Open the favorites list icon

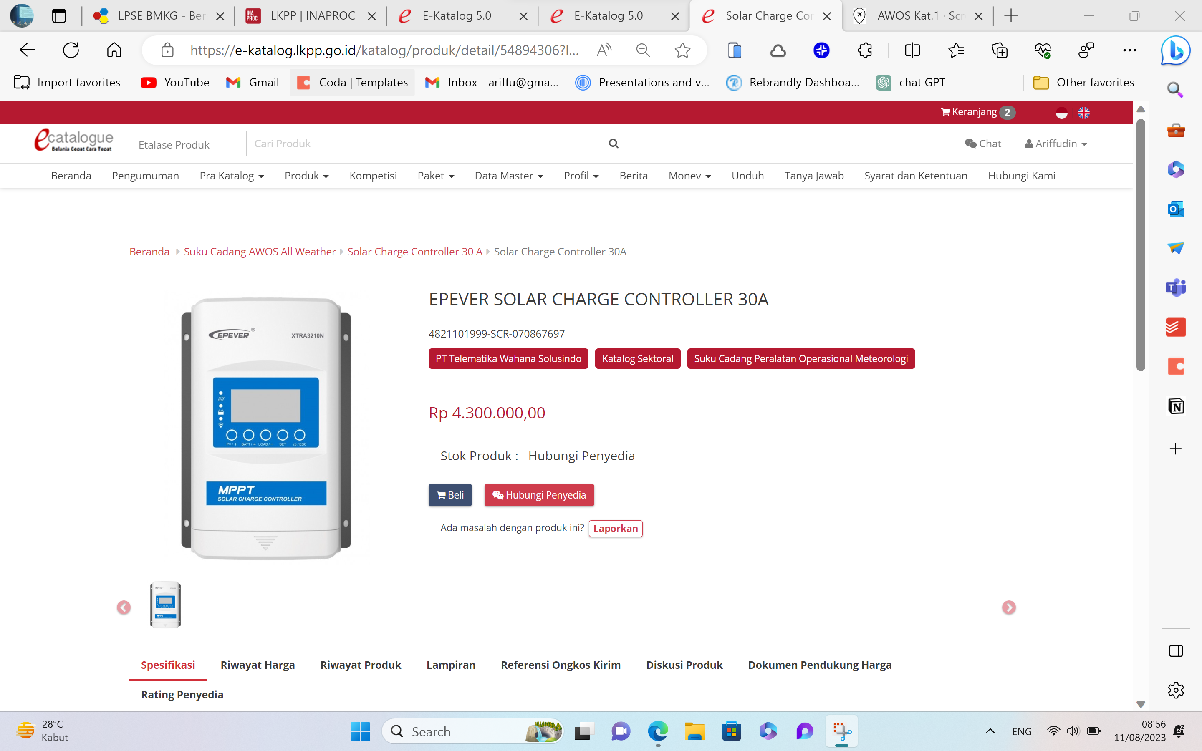click(956, 50)
